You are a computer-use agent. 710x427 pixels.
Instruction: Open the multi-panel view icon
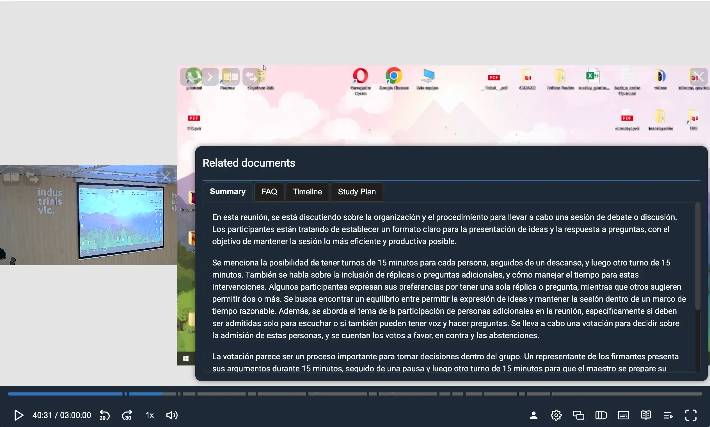(601, 415)
